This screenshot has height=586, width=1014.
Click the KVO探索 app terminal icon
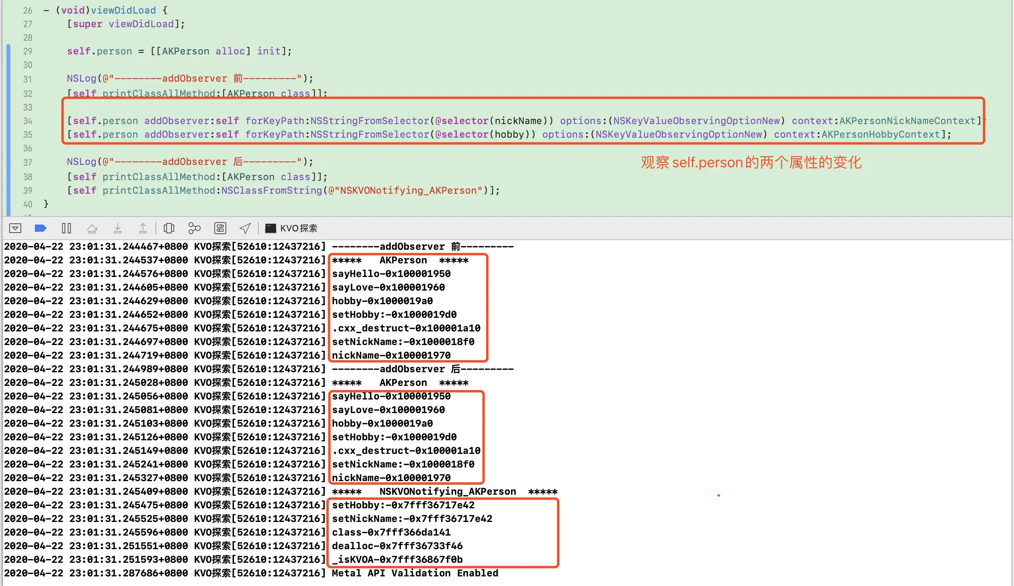270,229
